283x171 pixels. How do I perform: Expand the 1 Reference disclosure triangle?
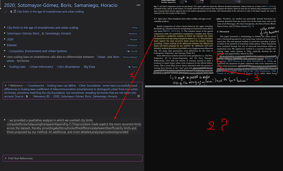(x=6, y=85)
